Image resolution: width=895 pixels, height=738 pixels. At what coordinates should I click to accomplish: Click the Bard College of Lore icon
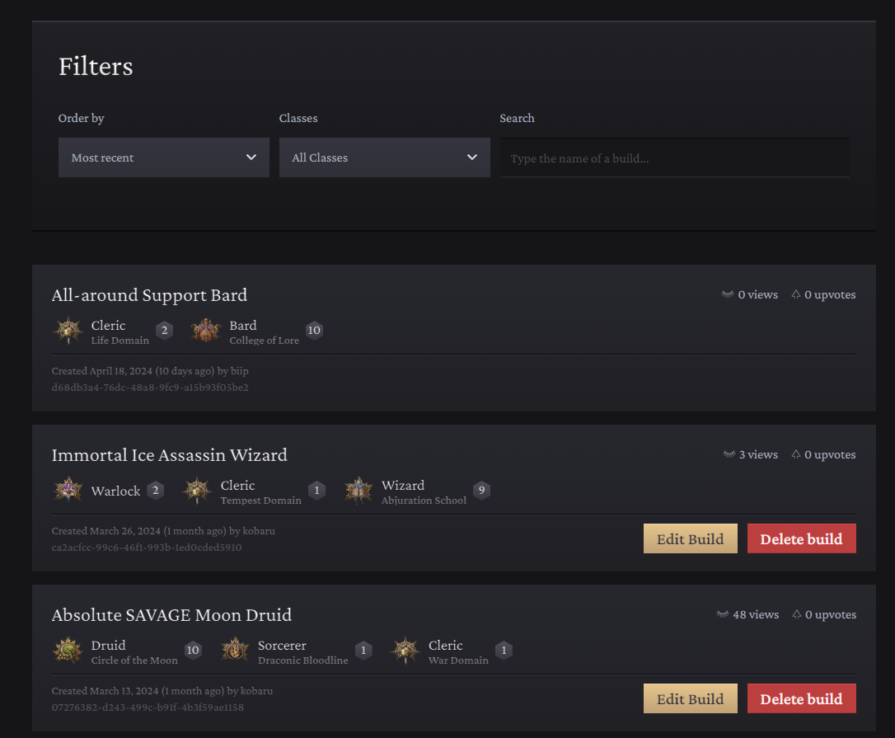(x=205, y=331)
